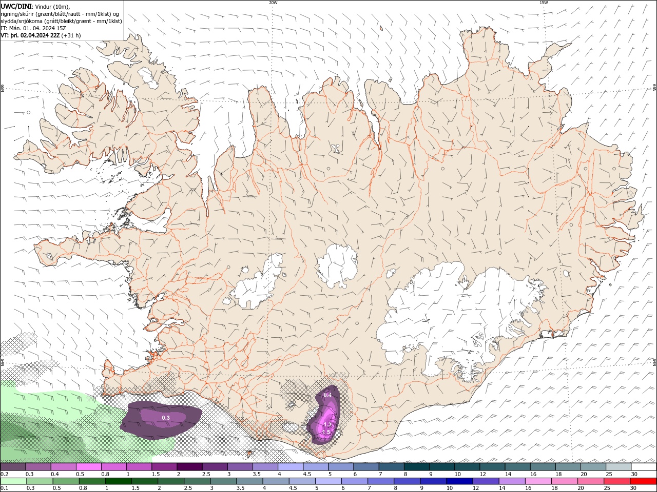
Task: Pick the light pink rain-scale swatch labeled 18
Action: 565,481
